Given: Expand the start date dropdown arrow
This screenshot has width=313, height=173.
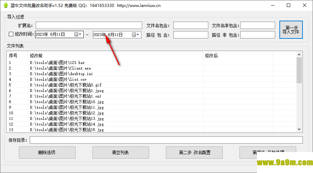Looking at the screenshot, I should [x=80, y=34].
